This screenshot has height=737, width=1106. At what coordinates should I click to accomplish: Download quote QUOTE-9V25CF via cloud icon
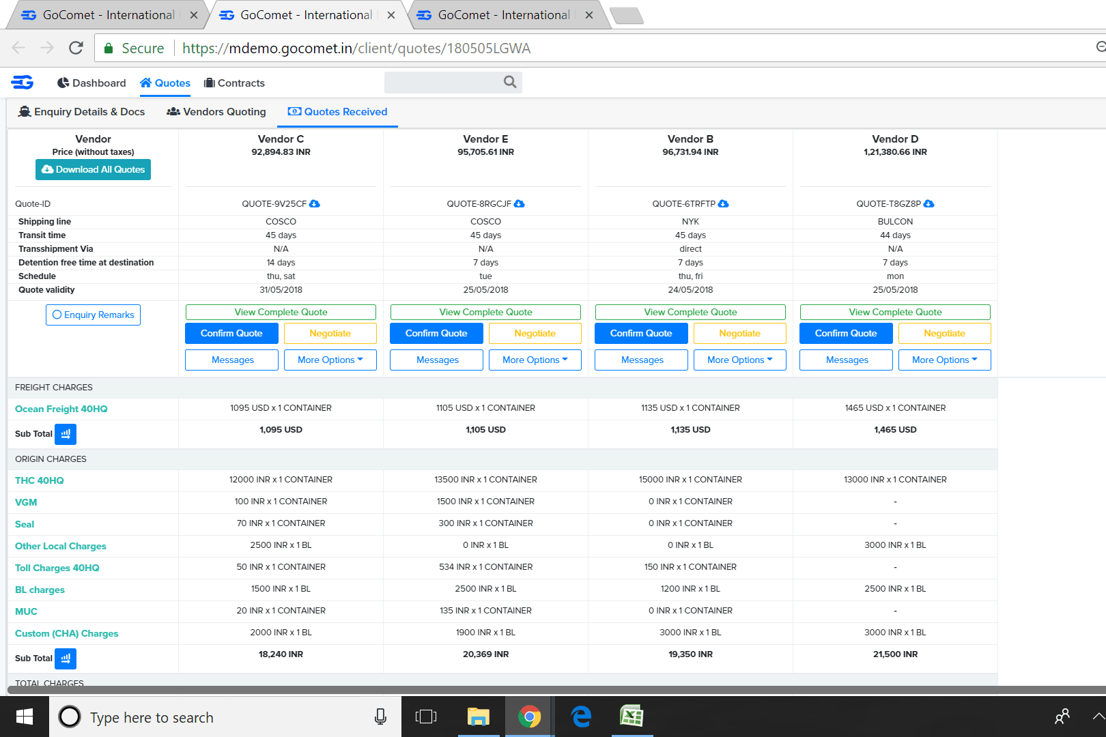(315, 203)
